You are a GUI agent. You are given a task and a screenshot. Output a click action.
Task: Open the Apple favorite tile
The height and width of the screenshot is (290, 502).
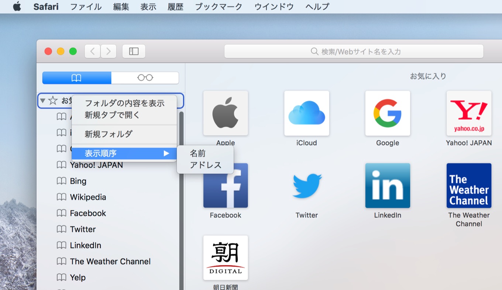click(226, 113)
